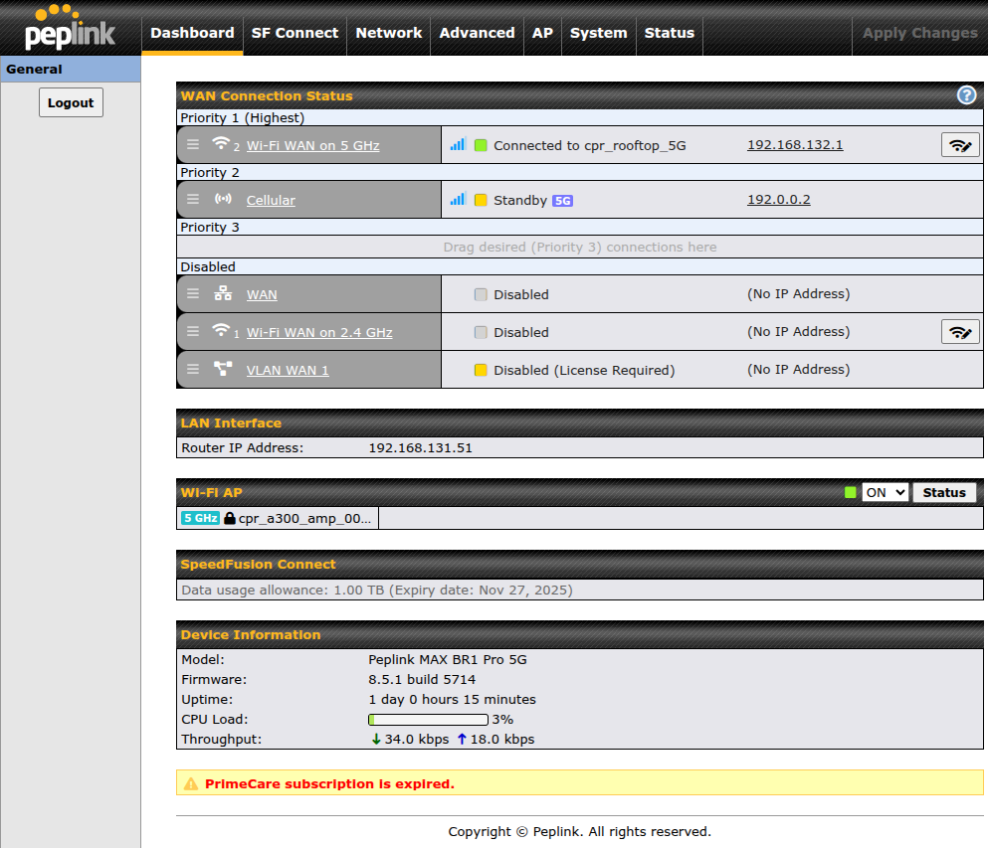The width and height of the screenshot is (988, 848).
Task: Click the signal bars icon in the 5 GHz row
Action: [458, 145]
